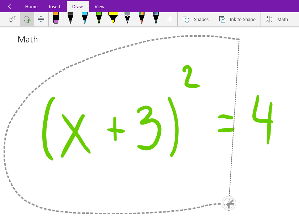The width and height of the screenshot is (299, 221).
Task: Choose the blue pen
Action: tap(85, 19)
